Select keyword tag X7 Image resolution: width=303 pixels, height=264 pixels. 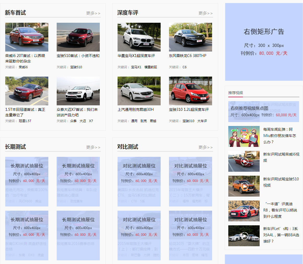pos(91,121)
